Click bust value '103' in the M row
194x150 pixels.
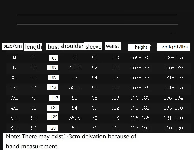pos(53,58)
